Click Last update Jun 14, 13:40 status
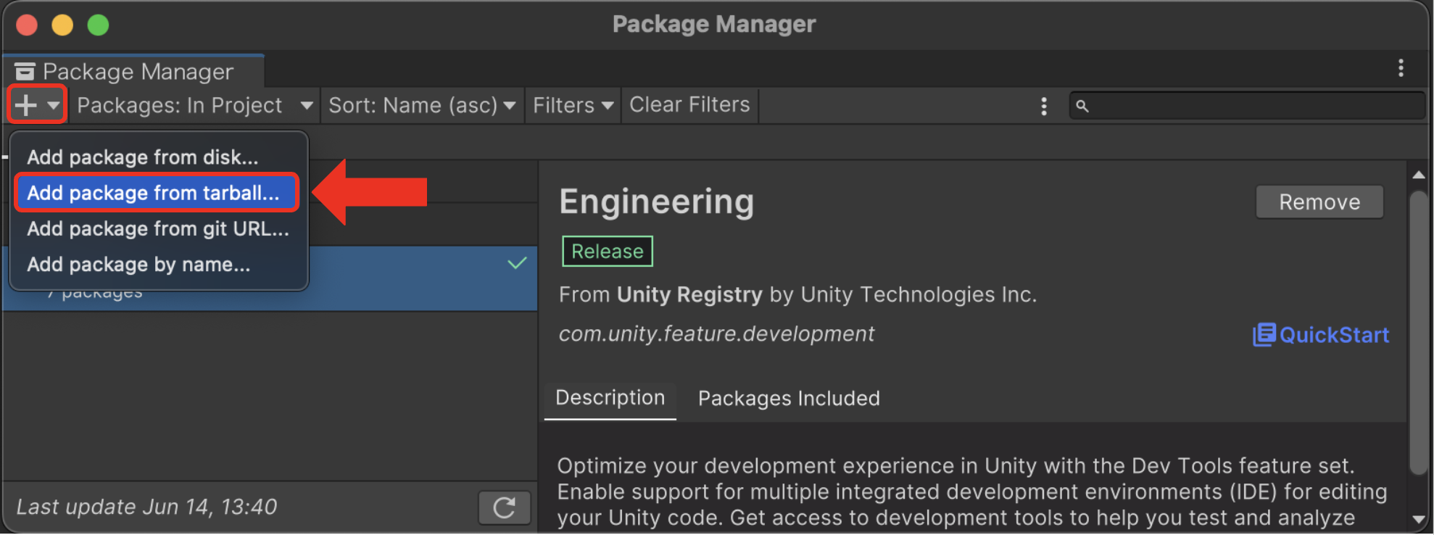1434x535 pixels. [146, 507]
